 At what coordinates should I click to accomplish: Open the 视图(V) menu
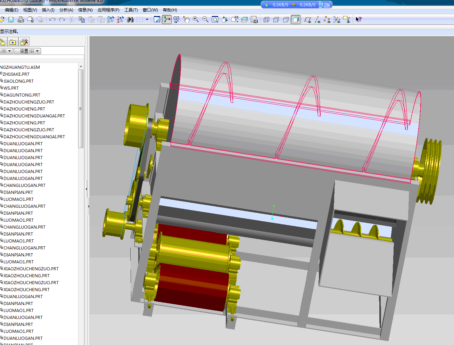(30, 10)
